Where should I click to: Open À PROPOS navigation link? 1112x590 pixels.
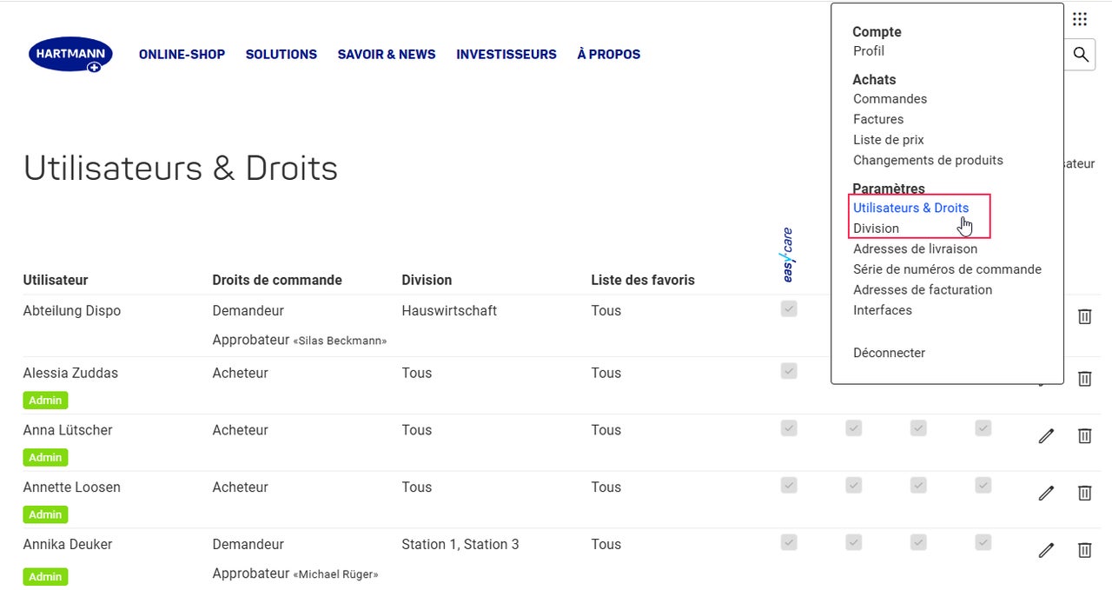pos(609,54)
